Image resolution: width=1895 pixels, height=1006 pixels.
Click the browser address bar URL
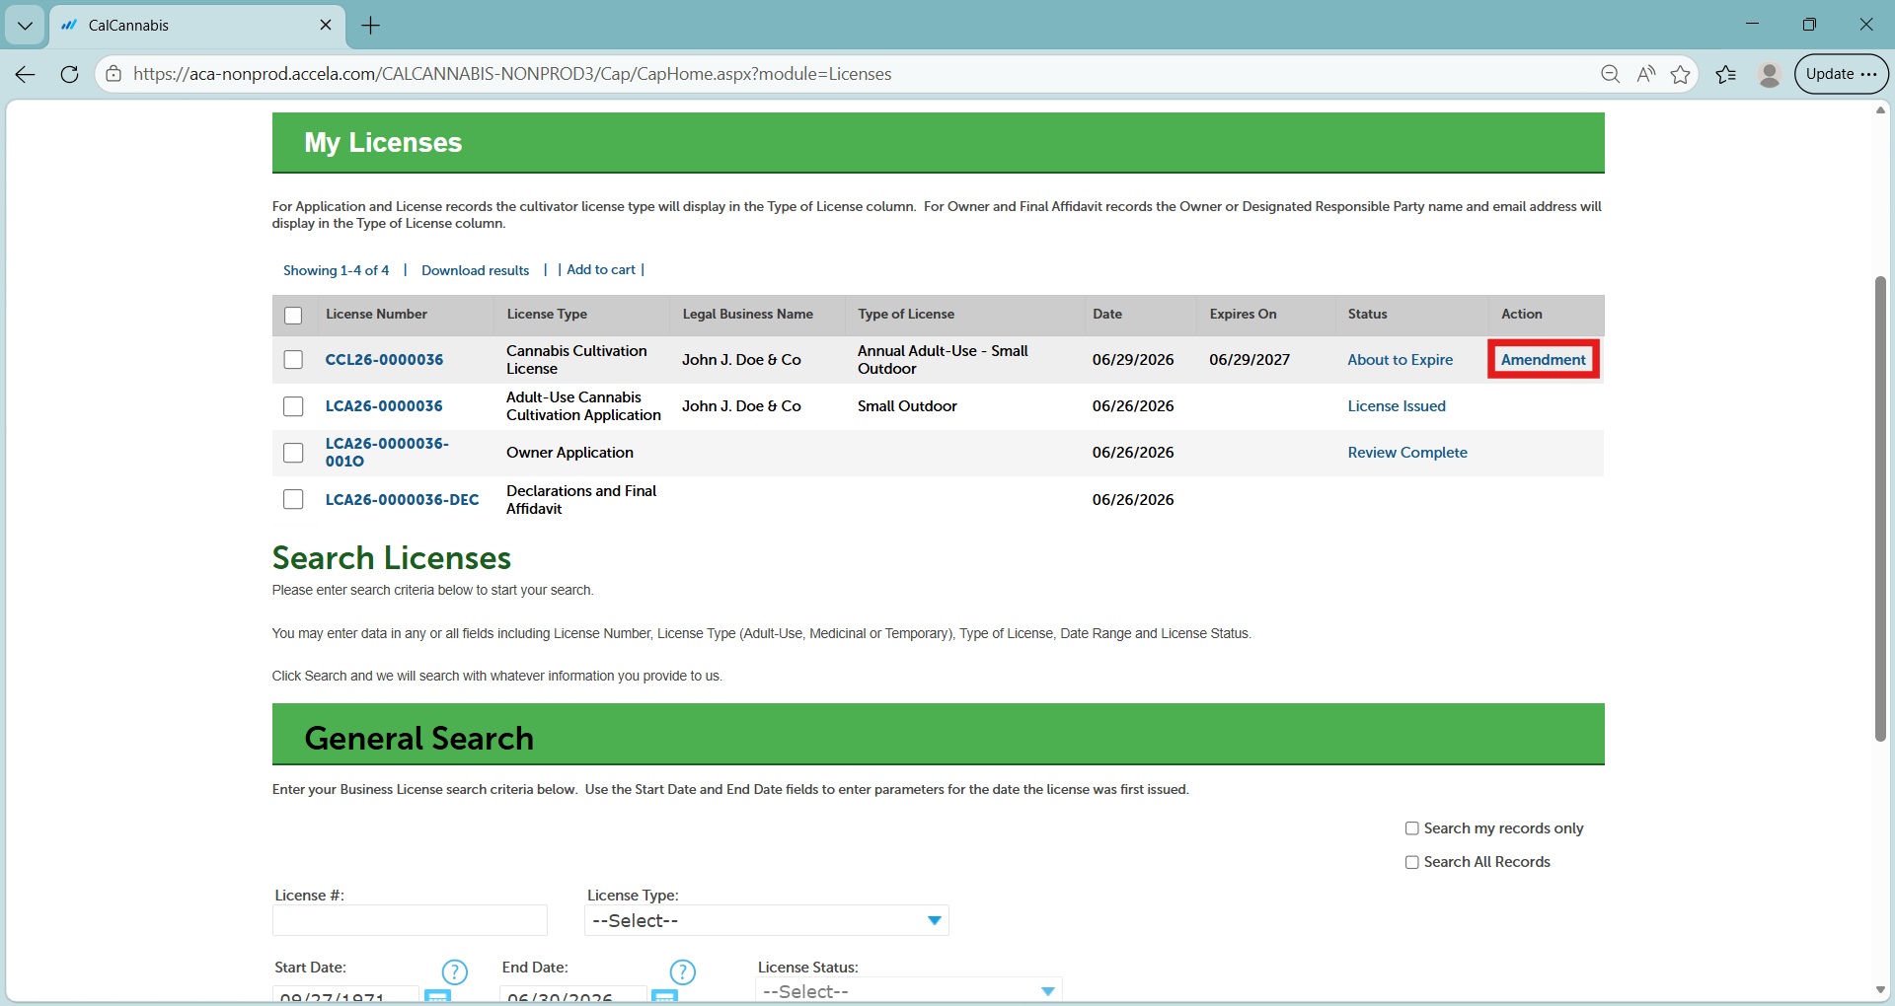click(512, 74)
